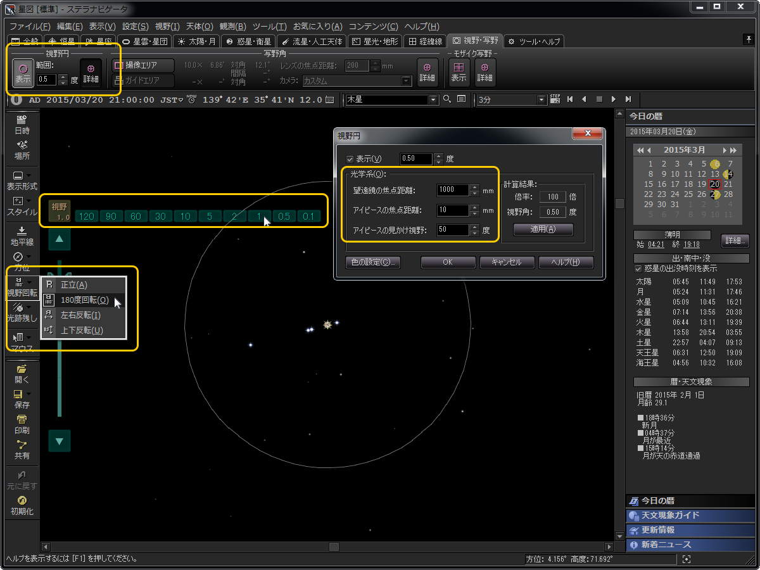760x570 pixels.
Task: Expand the 保存 sidebar dropdown
Action: (30, 394)
